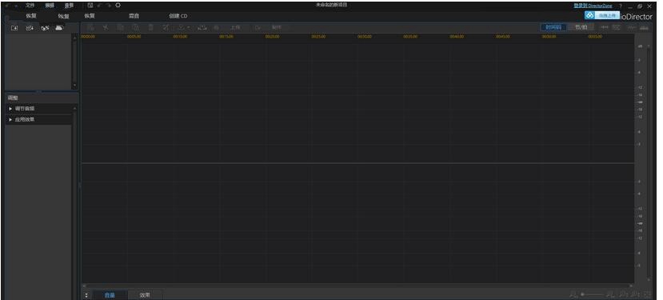Viewport: 663px width, 300px height.
Task: Switch ruler to 节/拍 bars and beats
Action: click(581, 27)
